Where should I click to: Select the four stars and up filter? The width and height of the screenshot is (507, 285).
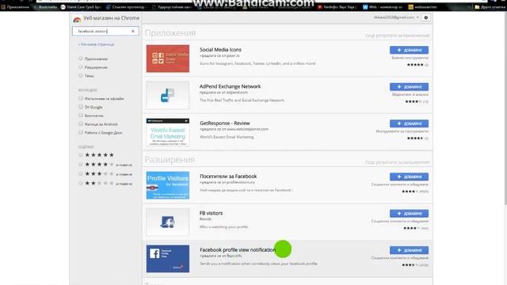[81, 165]
